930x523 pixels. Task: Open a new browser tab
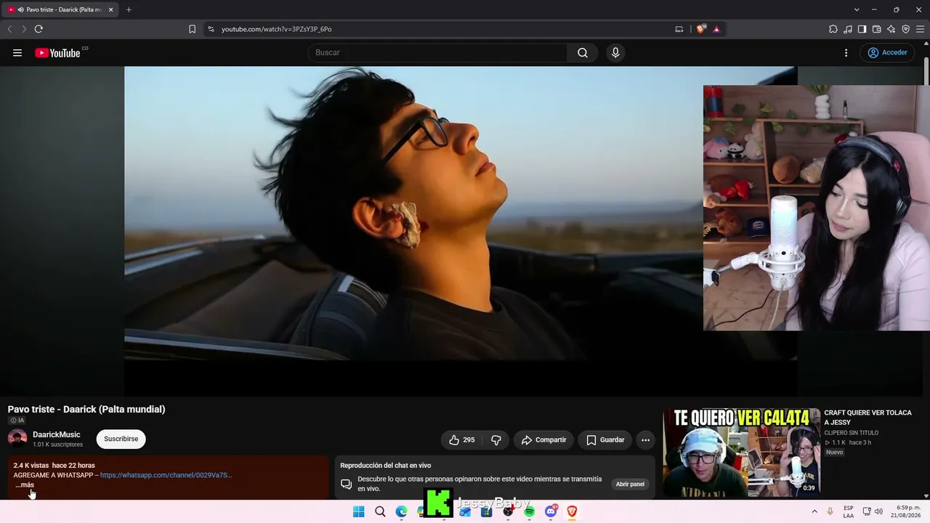[129, 9]
